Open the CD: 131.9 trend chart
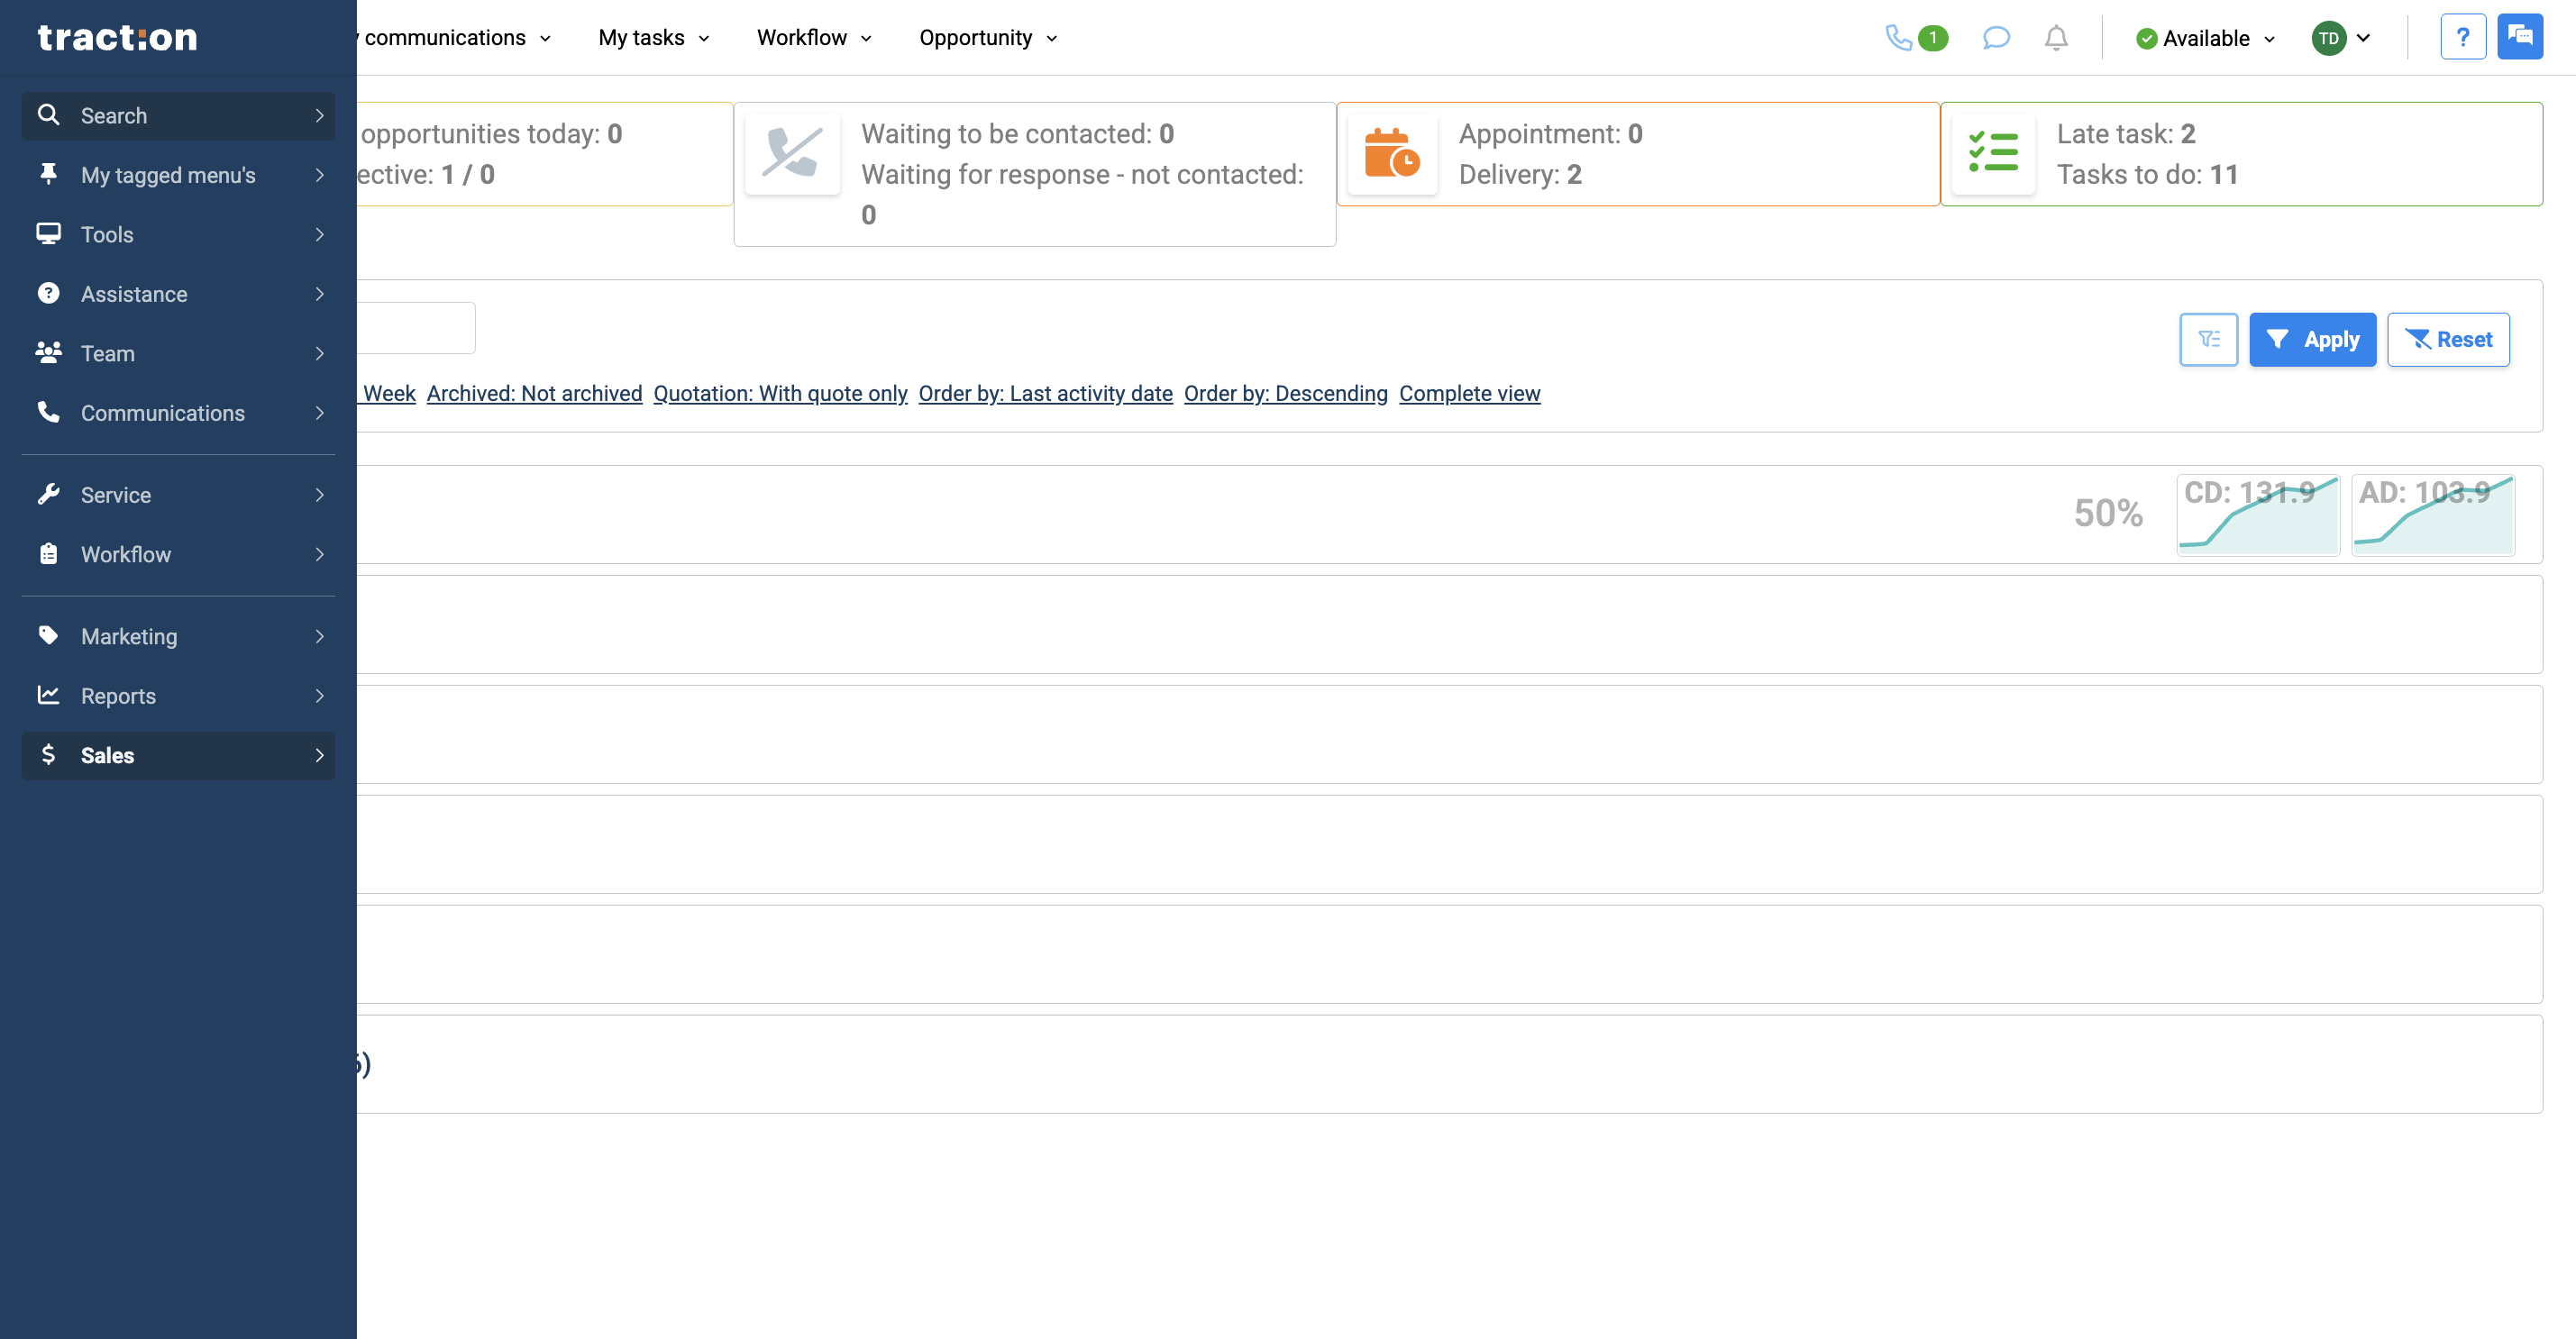Viewport: 2576px width, 1339px height. 2258,514
